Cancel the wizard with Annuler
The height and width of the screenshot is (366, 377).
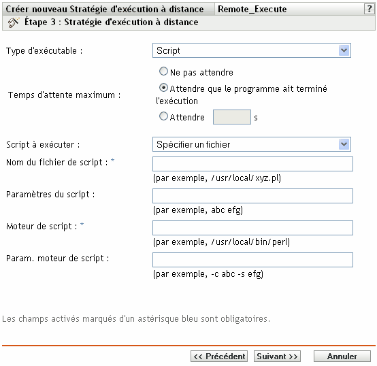click(342, 356)
